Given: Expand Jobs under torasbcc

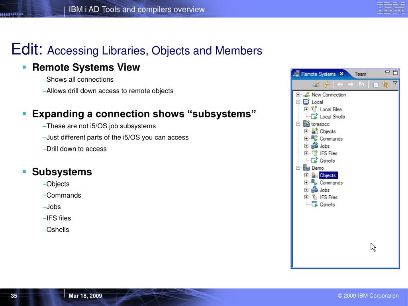Looking at the screenshot, I should click(x=306, y=146).
